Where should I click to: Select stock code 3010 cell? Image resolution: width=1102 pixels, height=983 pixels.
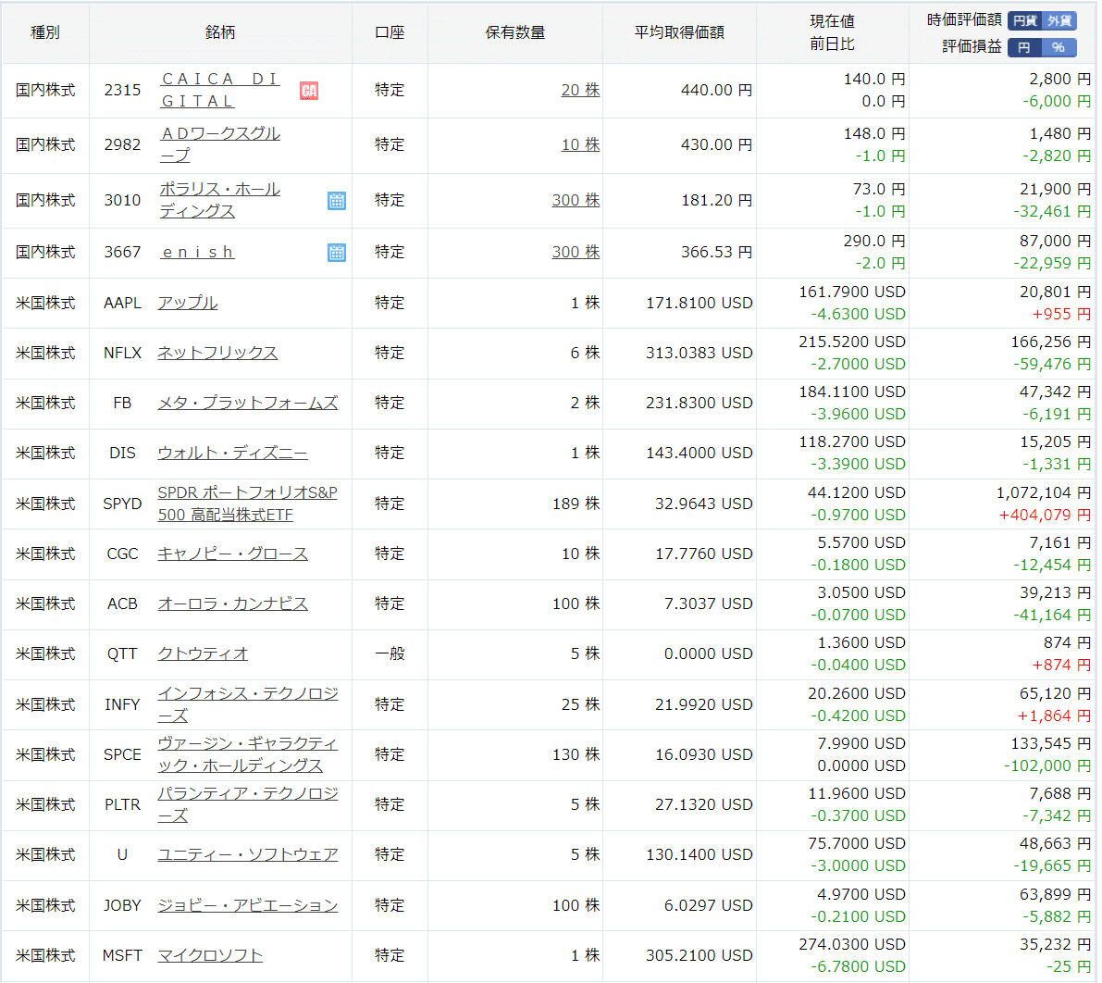tap(122, 201)
